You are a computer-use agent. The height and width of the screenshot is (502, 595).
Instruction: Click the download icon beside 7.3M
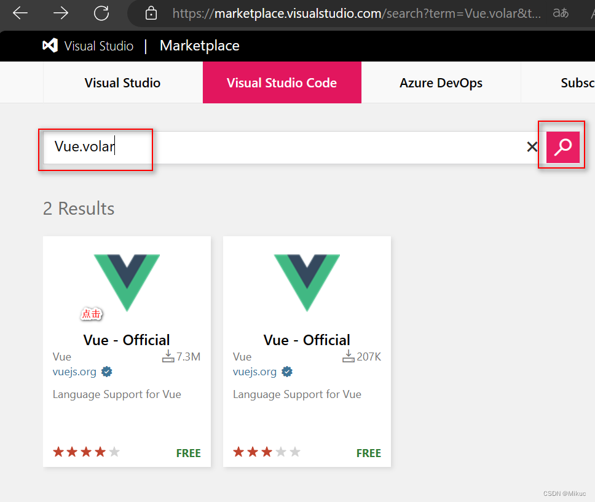click(168, 356)
